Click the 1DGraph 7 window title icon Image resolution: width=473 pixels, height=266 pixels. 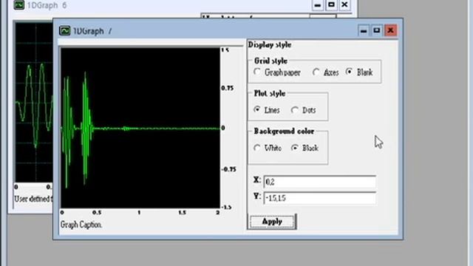[x=64, y=31]
